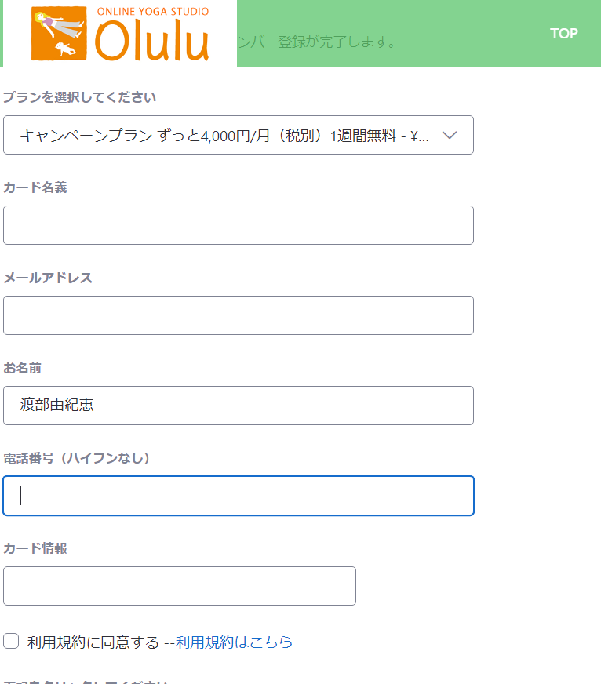Click the カード情報 field label
The height and width of the screenshot is (684, 601).
tap(35, 548)
